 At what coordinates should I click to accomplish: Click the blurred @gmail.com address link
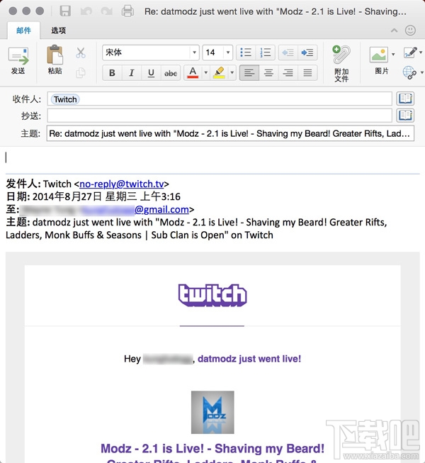point(161,209)
